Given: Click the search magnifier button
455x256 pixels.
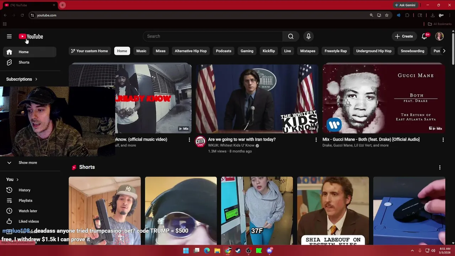Looking at the screenshot, I should coord(291,36).
